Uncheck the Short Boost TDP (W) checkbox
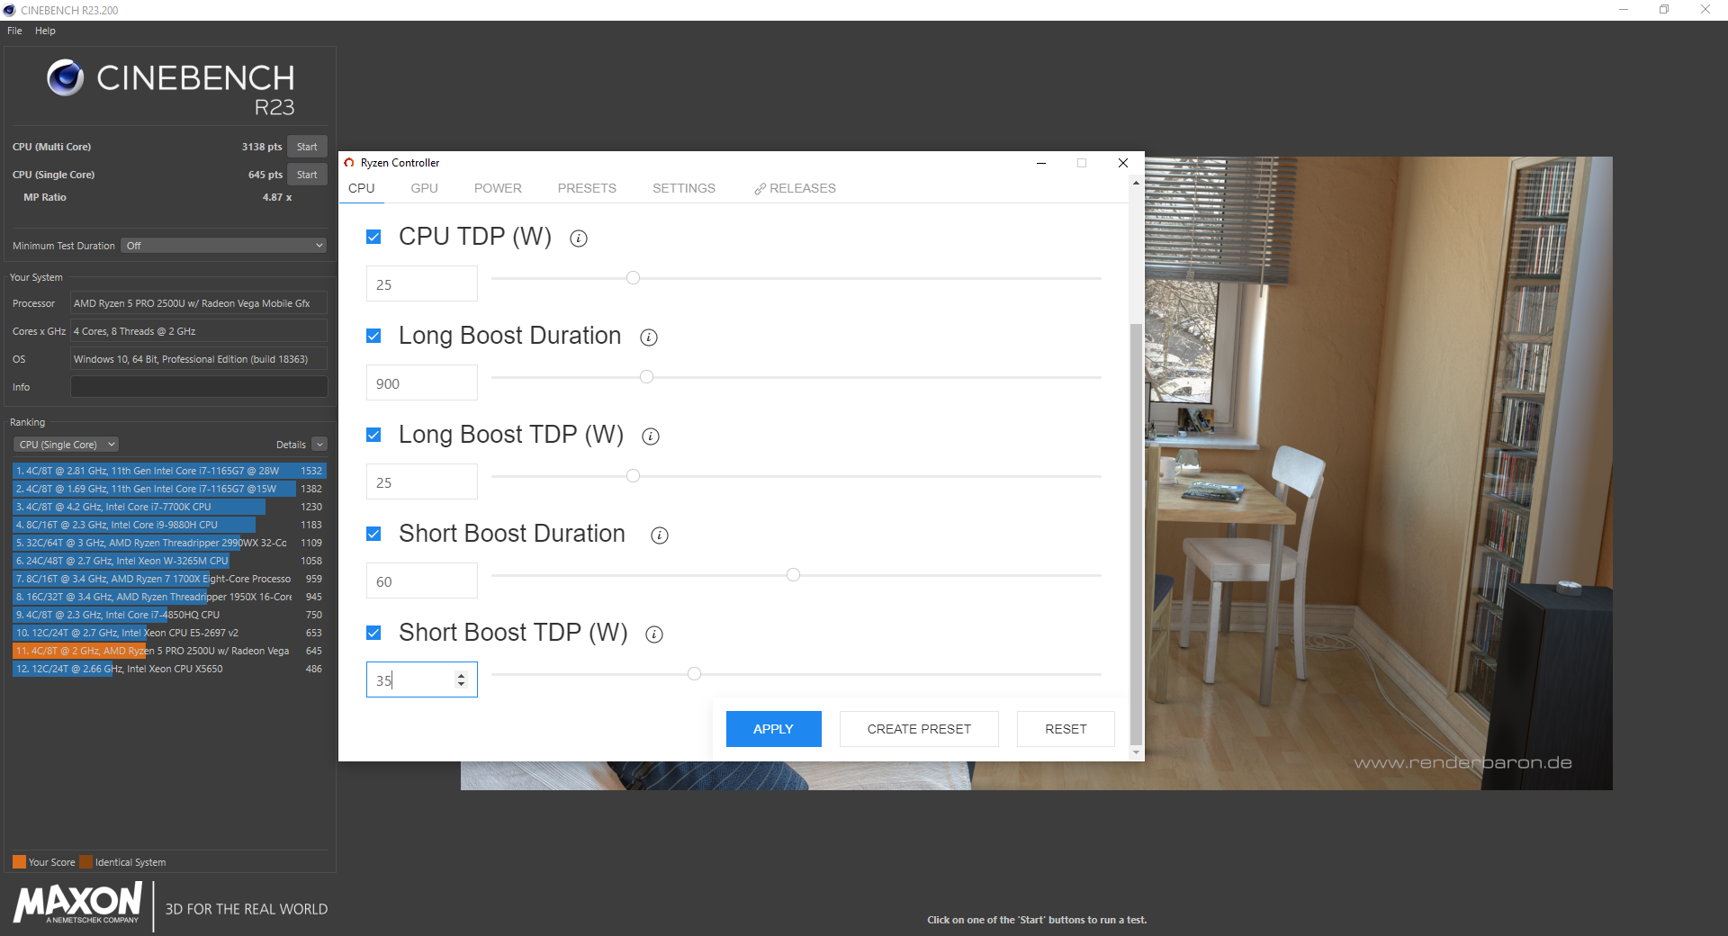Image resolution: width=1728 pixels, height=936 pixels. click(x=373, y=633)
